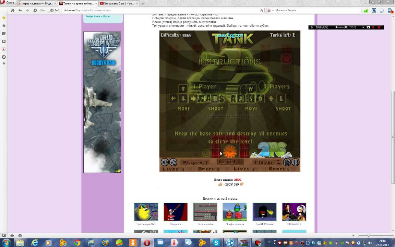Screen dimensions: 395x247
Task: Open the Windows Start button
Action: pos(6,243)
